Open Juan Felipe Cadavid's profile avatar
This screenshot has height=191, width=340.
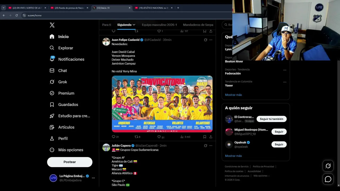coord(106,42)
